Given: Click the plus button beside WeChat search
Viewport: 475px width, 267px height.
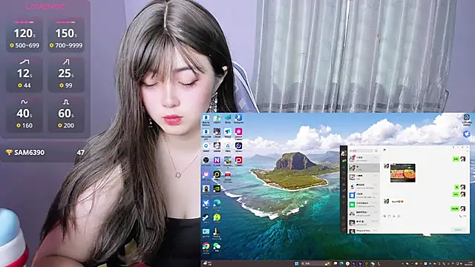Looking at the screenshot, I should 376,151.
